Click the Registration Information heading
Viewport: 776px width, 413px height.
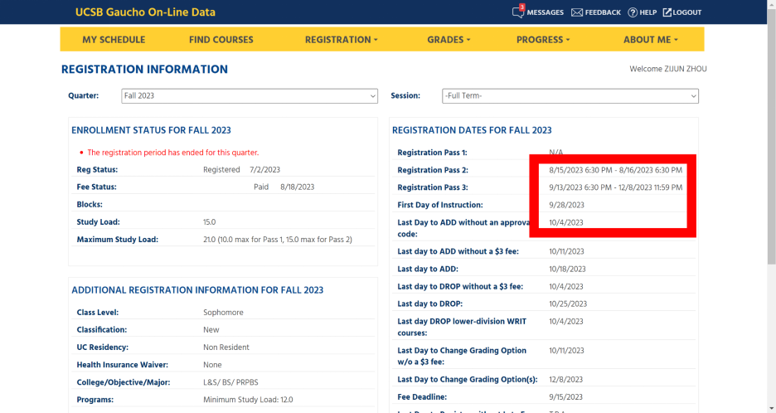144,70
